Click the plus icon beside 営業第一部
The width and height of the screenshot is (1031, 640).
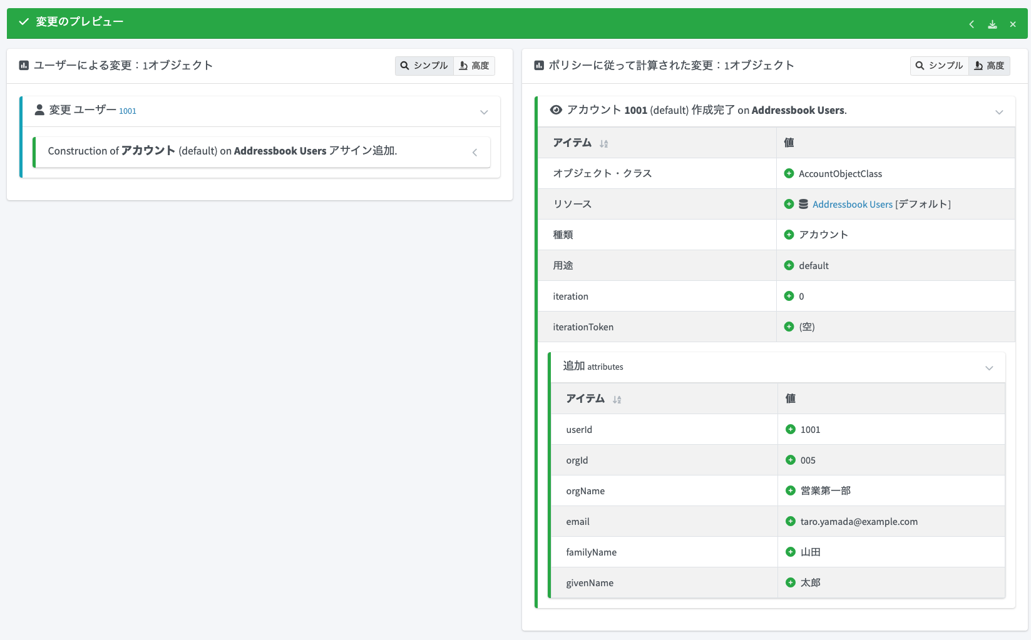(x=791, y=490)
